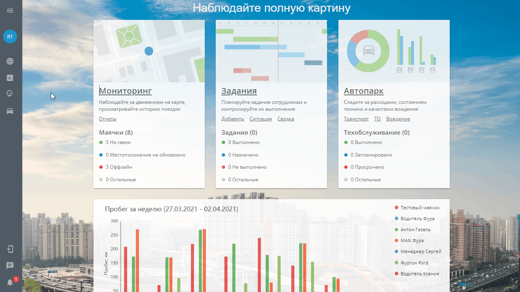520x292 pixels.
Task: Toggle 'MAN Фура' legend entry
Action: pyautogui.click(x=409, y=240)
